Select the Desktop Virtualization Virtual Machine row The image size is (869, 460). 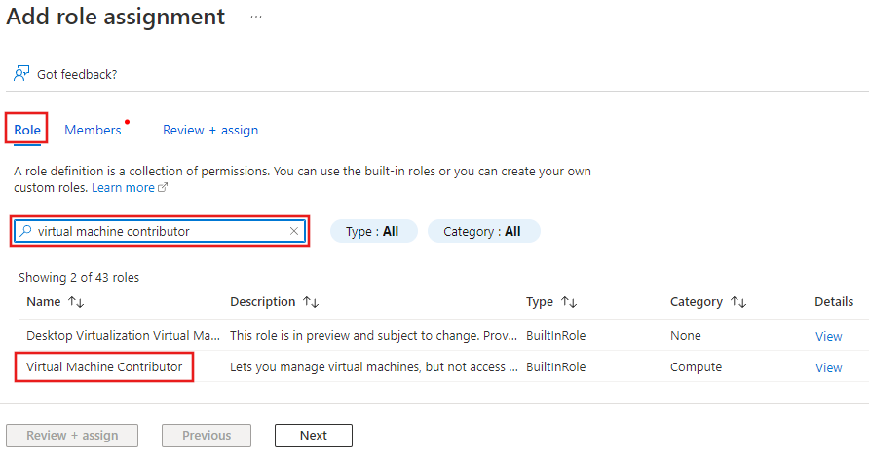coord(123,336)
